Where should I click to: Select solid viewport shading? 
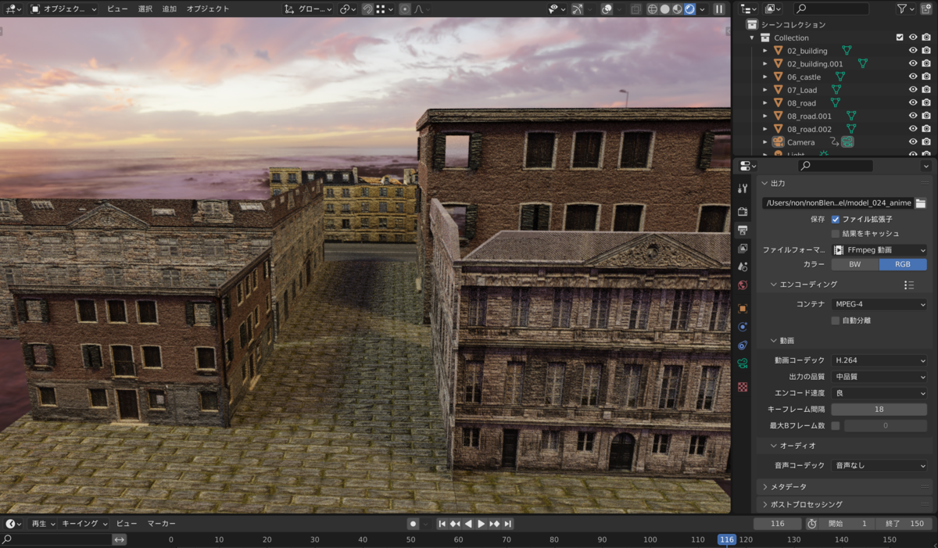pos(665,9)
